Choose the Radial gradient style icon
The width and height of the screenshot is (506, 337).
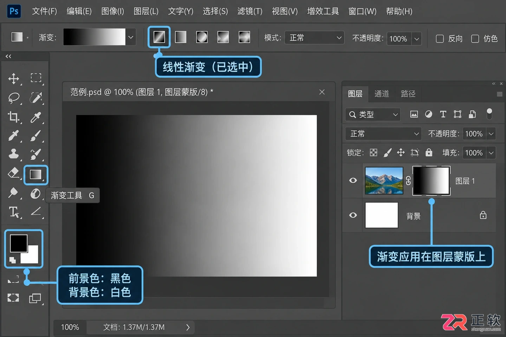pos(202,37)
